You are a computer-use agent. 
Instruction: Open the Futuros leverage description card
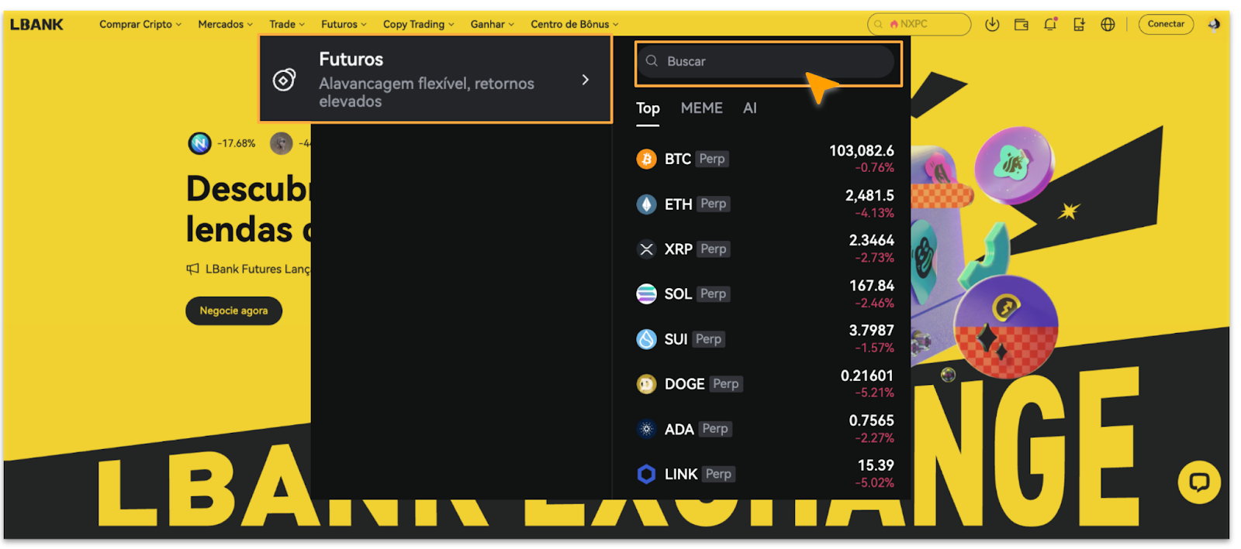coord(435,80)
